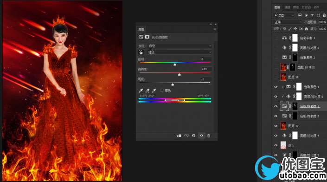327x182 pixels.
Task: Select the first eyedropper in Properties
Action: [141, 91]
